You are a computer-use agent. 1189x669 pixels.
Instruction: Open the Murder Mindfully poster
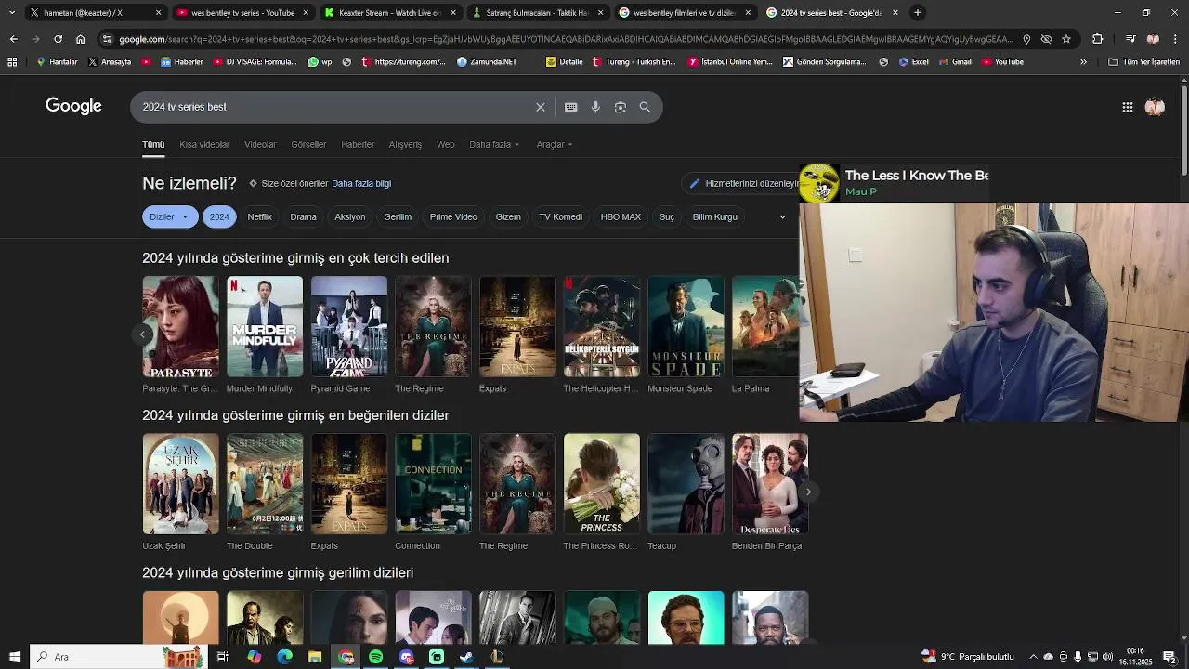pos(265,326)
